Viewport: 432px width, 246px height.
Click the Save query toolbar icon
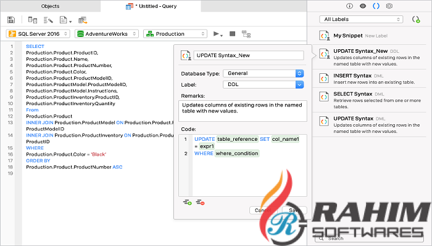(11, 20)
